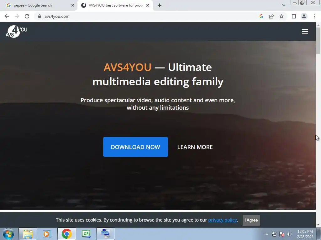Expand the tab search chevron

pyautogui.click(x=283, y=5)
